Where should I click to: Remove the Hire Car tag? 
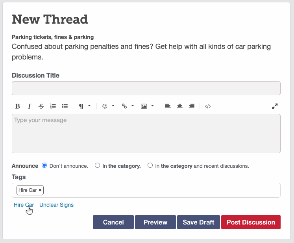point(40,190)
